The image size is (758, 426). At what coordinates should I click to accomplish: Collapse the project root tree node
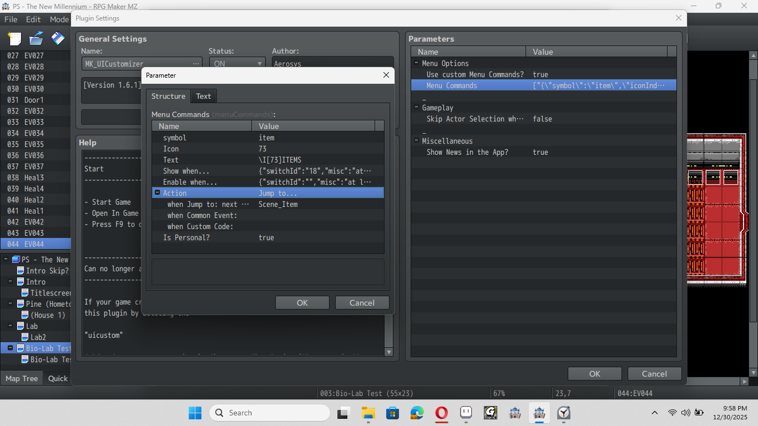[6, 260]
